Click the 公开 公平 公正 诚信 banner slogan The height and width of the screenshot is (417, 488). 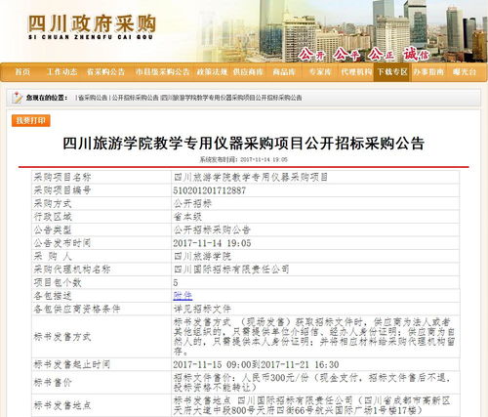[364, 55]
